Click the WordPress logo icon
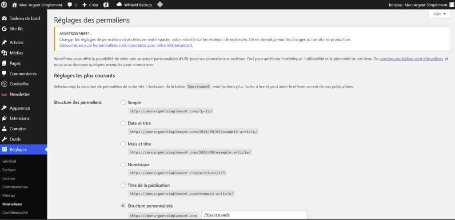 coord(4,5)
